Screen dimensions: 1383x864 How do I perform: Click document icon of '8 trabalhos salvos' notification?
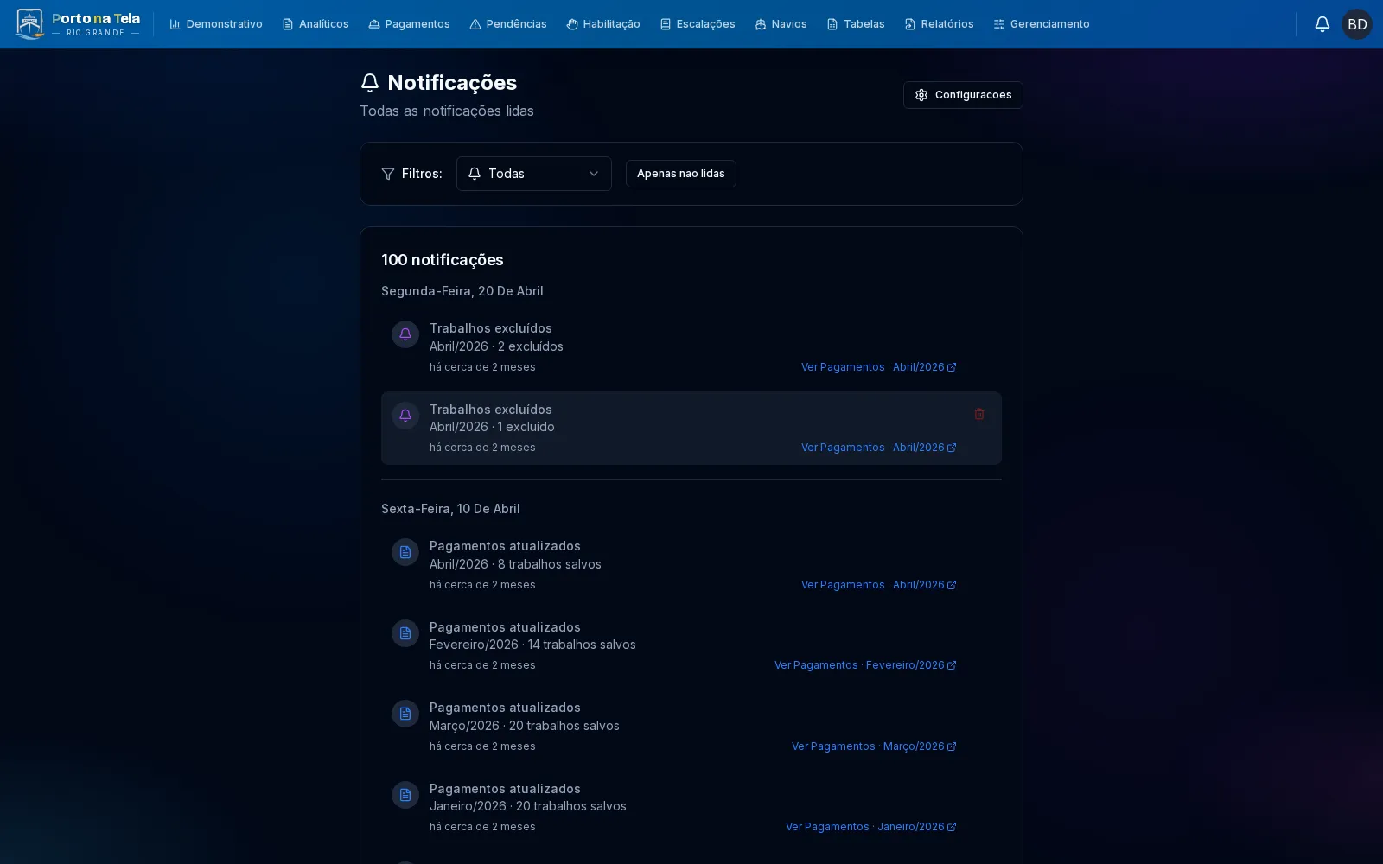pyautogui.click(x=405, y=552)
